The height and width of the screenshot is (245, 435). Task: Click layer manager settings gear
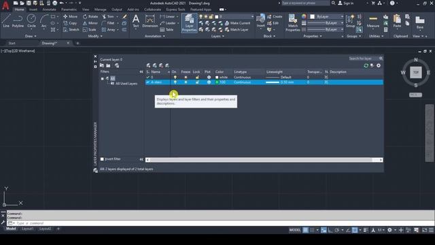[379, 65]
